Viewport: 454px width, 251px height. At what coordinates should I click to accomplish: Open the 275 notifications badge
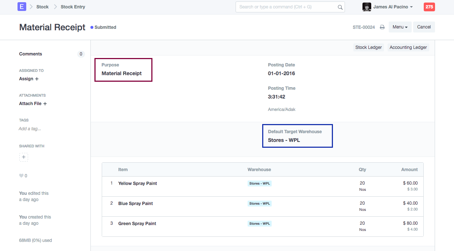click(x=429, y=7)
